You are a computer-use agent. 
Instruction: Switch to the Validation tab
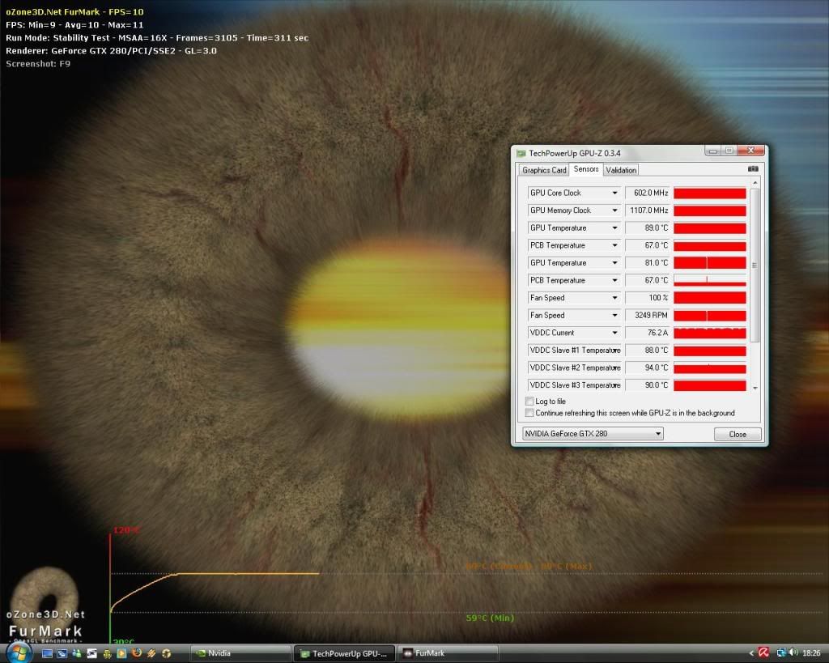tap(620, 170)
